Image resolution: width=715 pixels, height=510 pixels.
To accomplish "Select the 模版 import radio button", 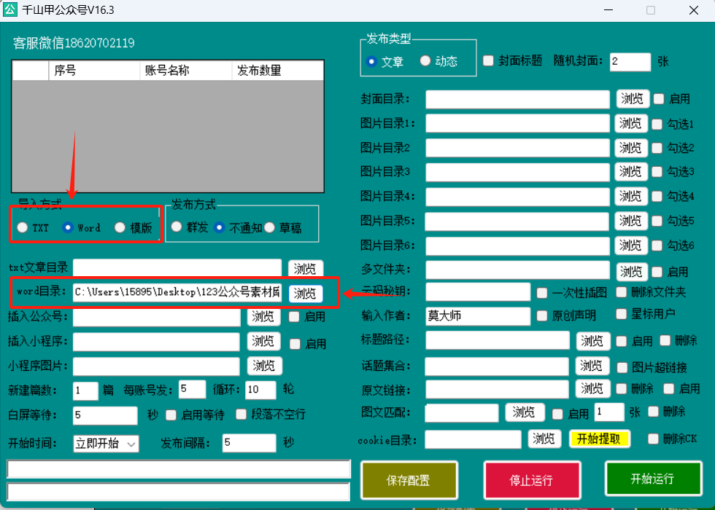I will coord(120,227).
